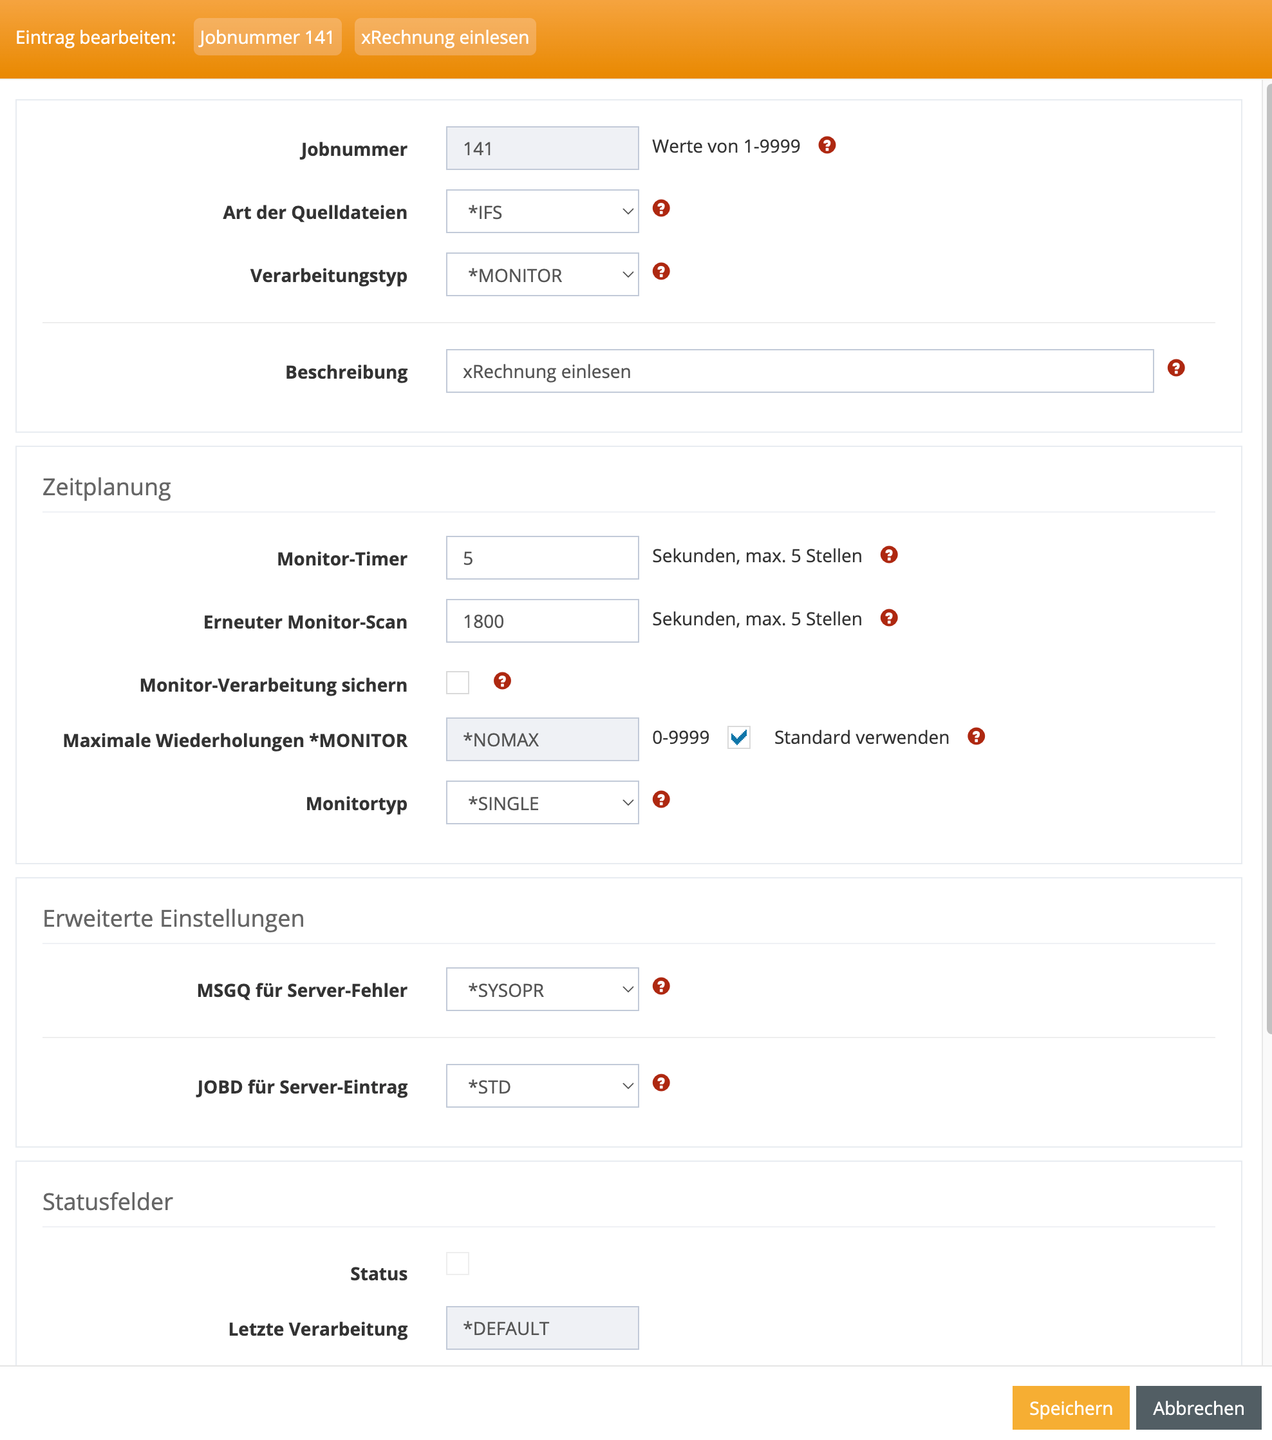Expand the Verarbeitungstyp *MONITOR dropdown
Screen dimensions: 1272x1440
pyautogui.click(x=542, y=275)
